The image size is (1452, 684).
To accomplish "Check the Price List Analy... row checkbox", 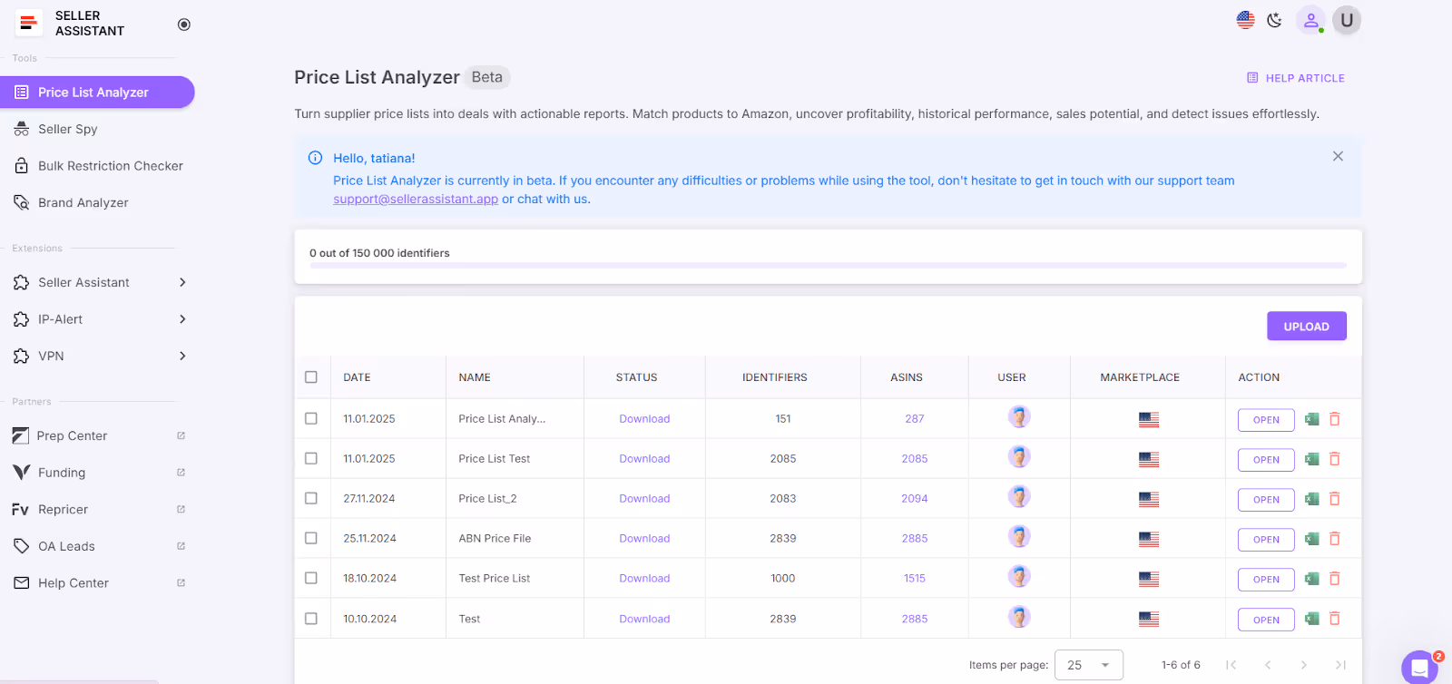I will [311, 419].
